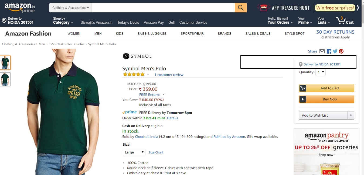
Task: Open the MEN fashion menu item
Action: (98, 34)
